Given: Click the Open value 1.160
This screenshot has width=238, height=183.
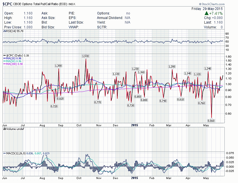Looking at the screenshot, I should (x=28, y=13).
